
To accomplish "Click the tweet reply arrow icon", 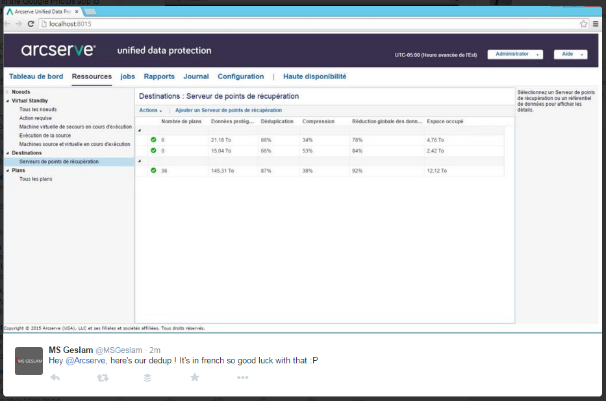I will click(55, 378).
